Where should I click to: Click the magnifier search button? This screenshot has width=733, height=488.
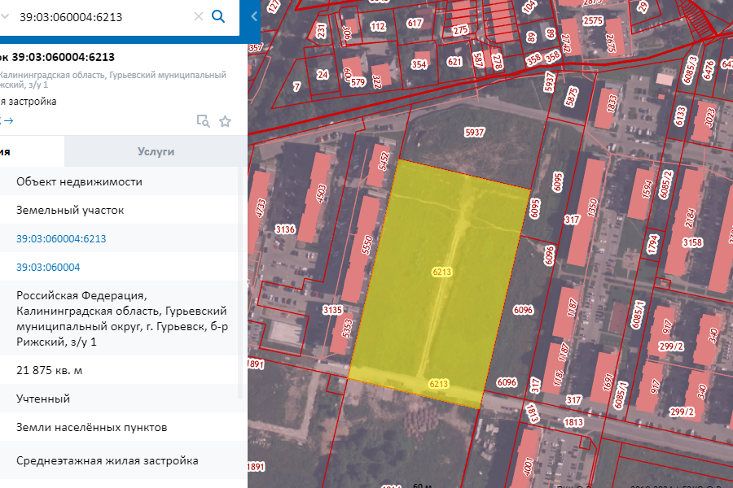coord(218,16)
